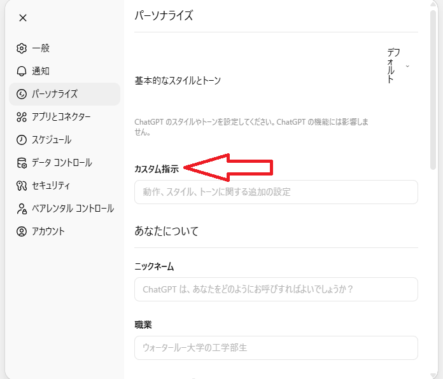The width and height of the screenshot is (443, 379).
Task: Go to セキュリティ section
Action: 65,186
